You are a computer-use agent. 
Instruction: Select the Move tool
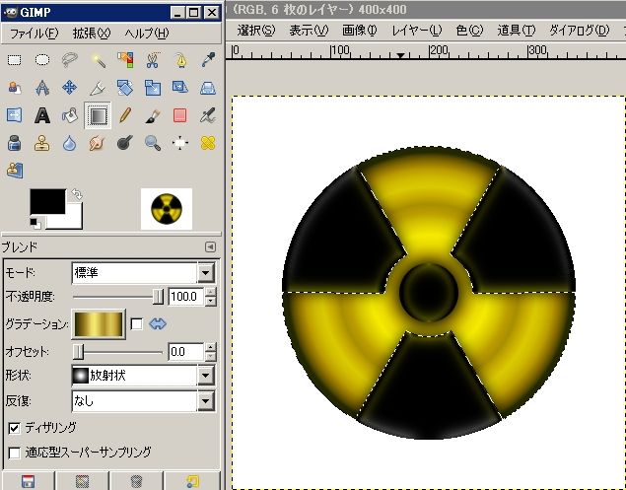point(70,88)
